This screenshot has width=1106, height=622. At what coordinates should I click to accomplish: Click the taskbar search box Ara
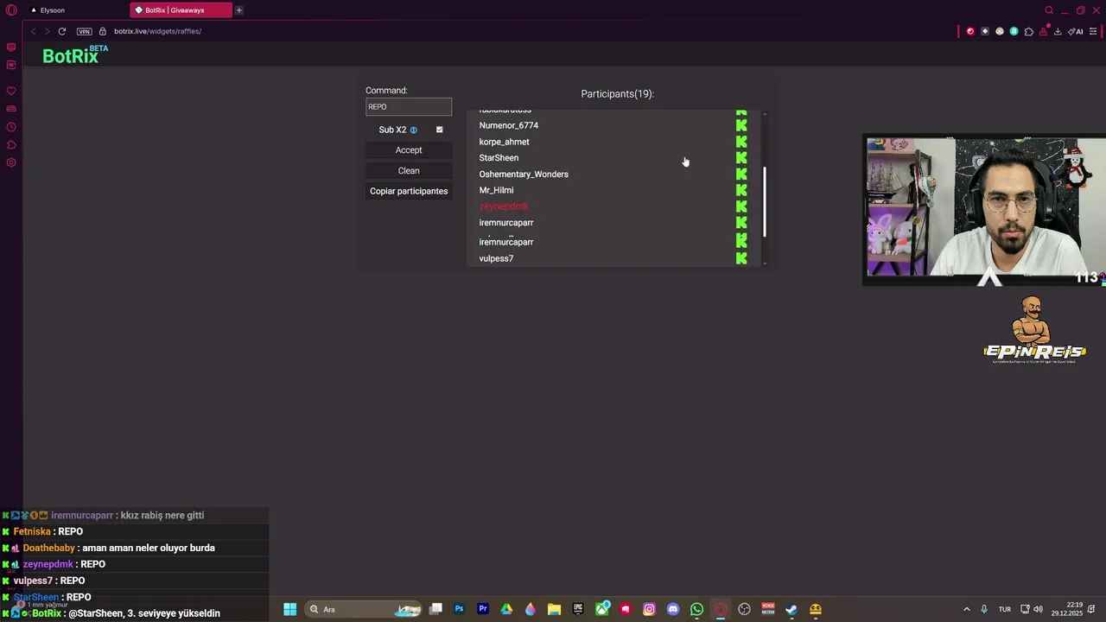click(365, 609)
